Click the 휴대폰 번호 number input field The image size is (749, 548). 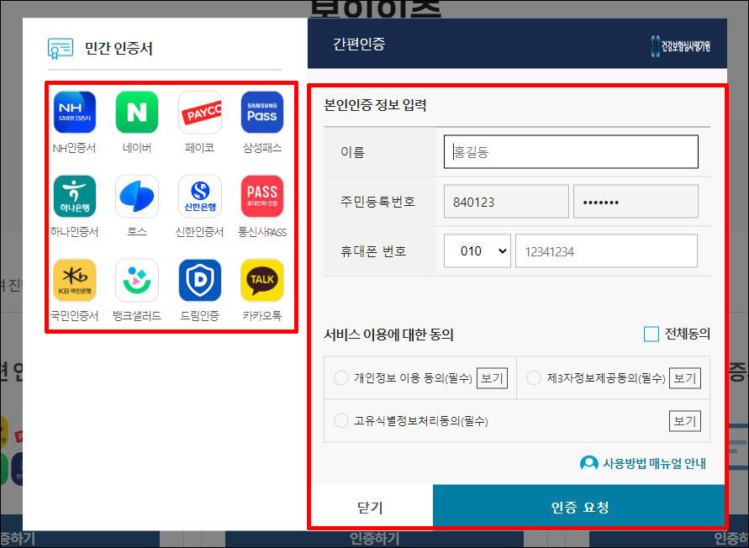point(606,250)
